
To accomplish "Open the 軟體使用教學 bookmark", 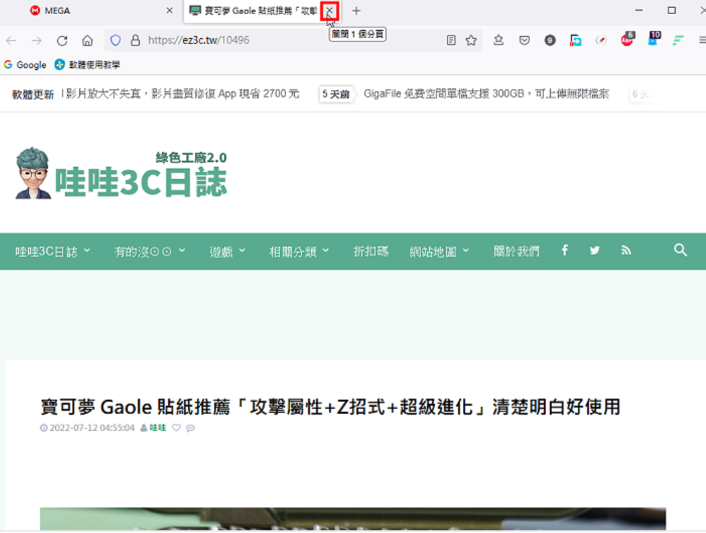I will point(87,64).
